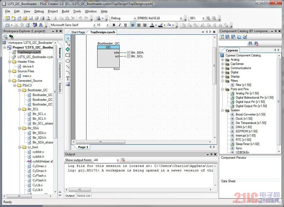Open the 'Show output from' dropdown
Image resolution: width=284 pixels, height=207 pixels.
(117, 160)
